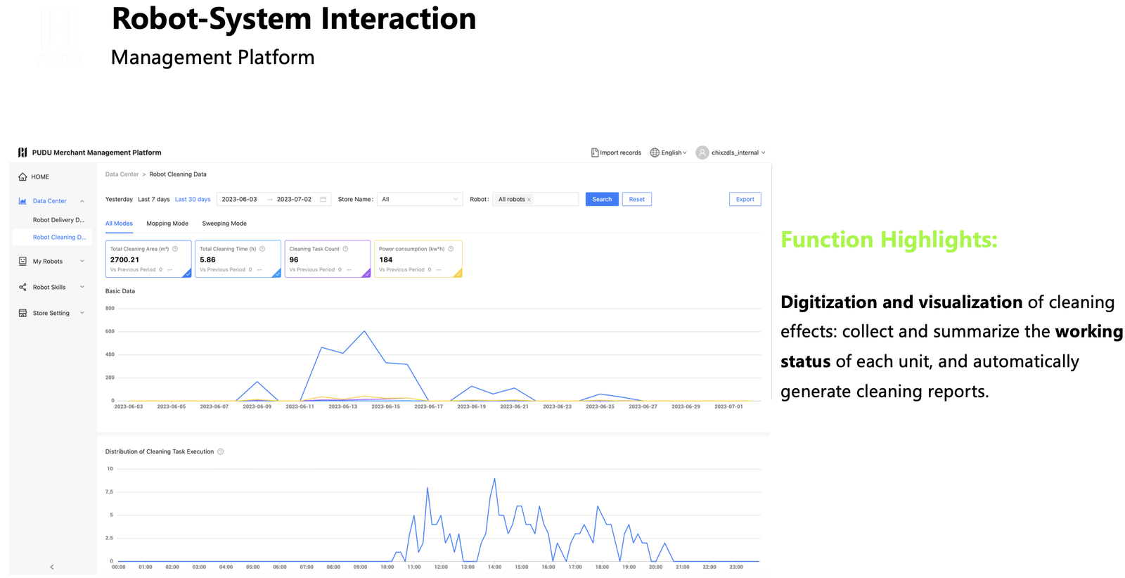Toggle the Cleaning Task Count data card
This screenshot has width=1125, height=578.
(328, 259)
